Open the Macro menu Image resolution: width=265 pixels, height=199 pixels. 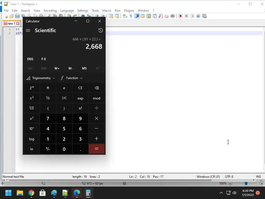click(x=107, y=10)
